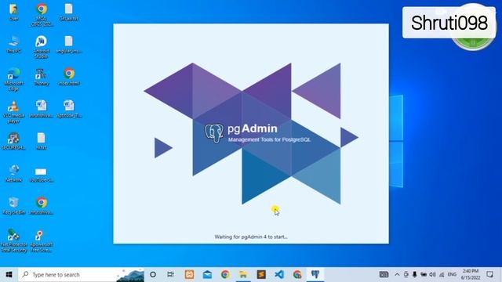Open Chrome shortcut on desktop top row
Image resolution: width=502 pixels, height=282 pixels.
tap(42, 15)
